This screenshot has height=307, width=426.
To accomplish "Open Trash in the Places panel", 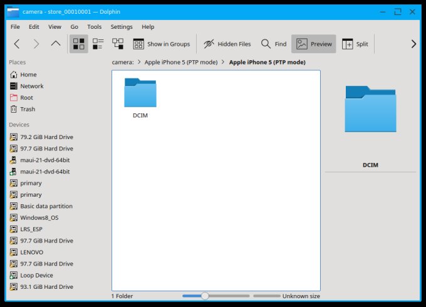I will coord(28,109).
